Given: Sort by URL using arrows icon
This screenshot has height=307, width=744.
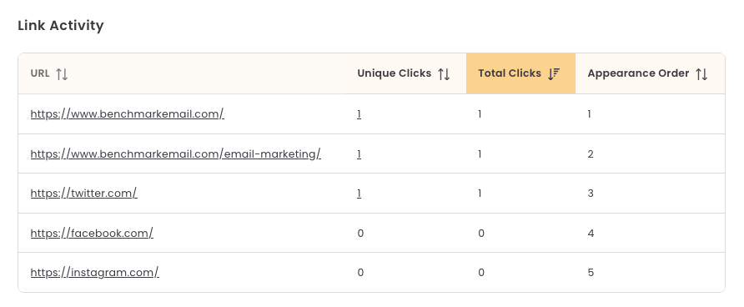Looking at the screenshot, I should (62, 74).
